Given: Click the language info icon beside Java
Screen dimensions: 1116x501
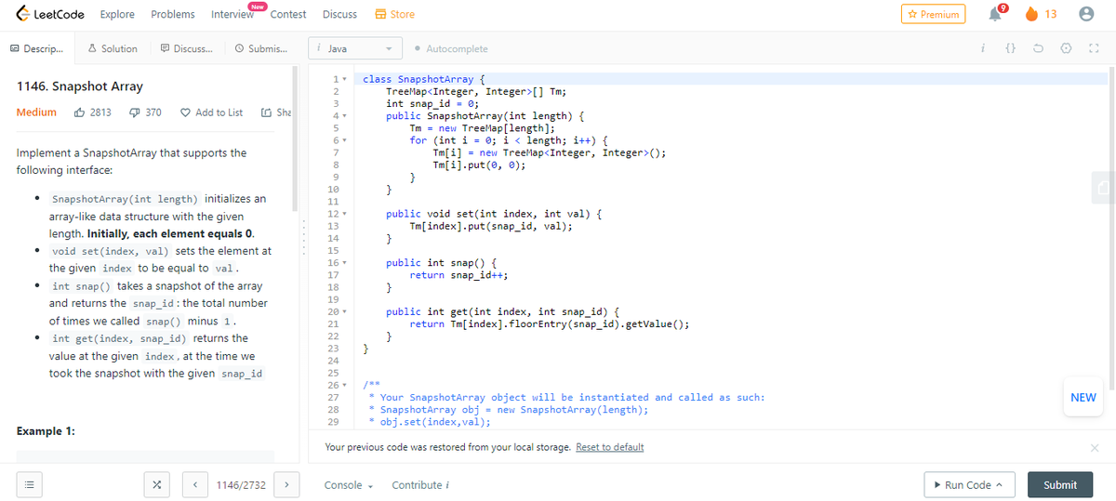Looking at the screenshot, I should pyautogui.click(x=319, y=48).
